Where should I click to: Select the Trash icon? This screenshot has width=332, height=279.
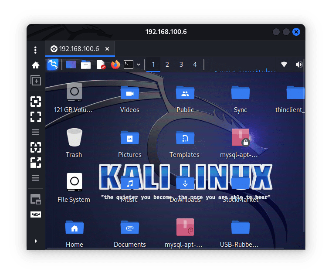[74, 143]
